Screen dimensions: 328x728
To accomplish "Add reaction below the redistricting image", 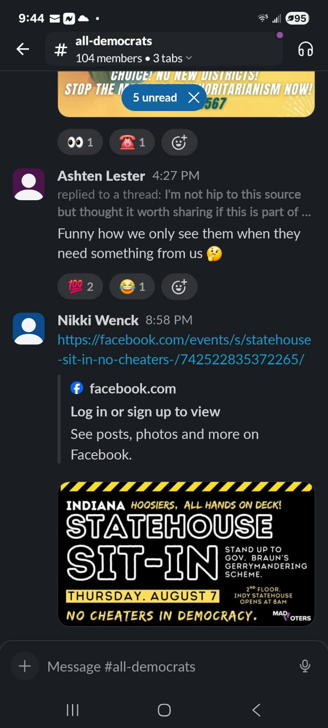I will 179,142.
